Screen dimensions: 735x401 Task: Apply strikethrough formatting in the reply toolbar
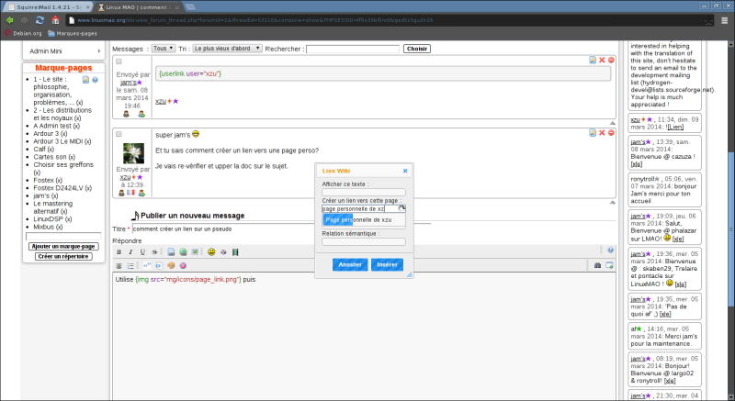click(154, 252)
